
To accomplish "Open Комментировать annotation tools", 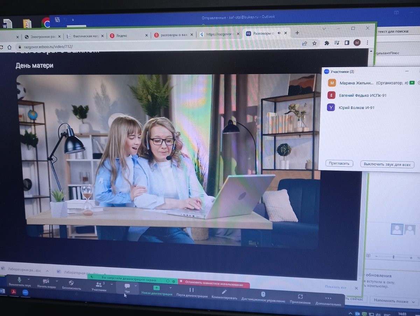I will (224, 294).
